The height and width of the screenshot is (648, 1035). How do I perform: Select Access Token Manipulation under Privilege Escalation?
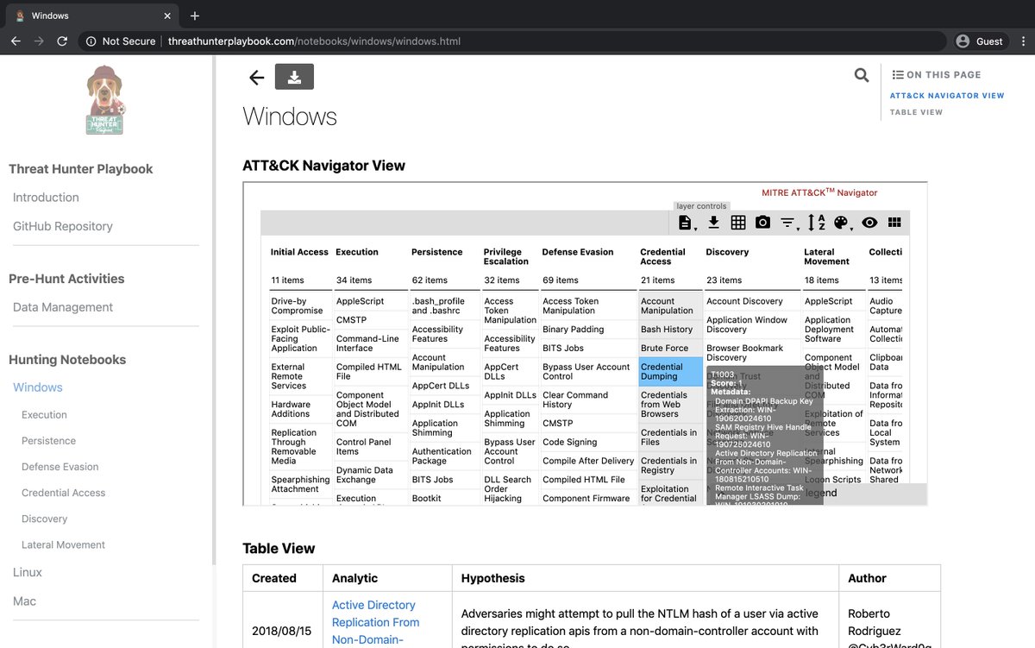[x=511, y=311]
